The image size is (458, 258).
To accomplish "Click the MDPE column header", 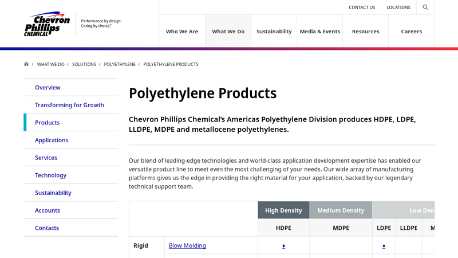I will pos(341,228).
